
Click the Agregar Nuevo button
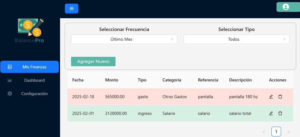[93, 62]
